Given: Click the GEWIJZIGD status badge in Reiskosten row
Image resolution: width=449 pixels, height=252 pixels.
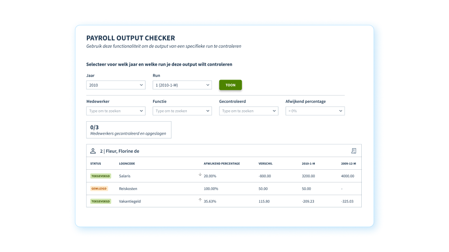Looking at the screenshot, I should (99, 189).
